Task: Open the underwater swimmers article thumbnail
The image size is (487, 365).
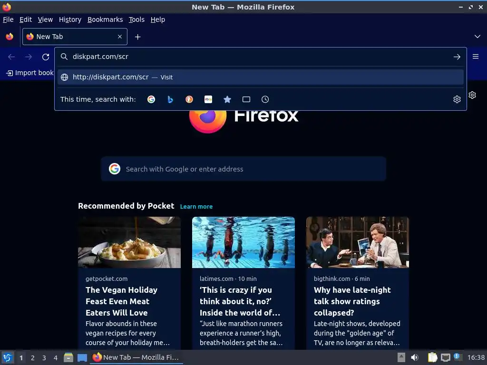Action: 243,242
